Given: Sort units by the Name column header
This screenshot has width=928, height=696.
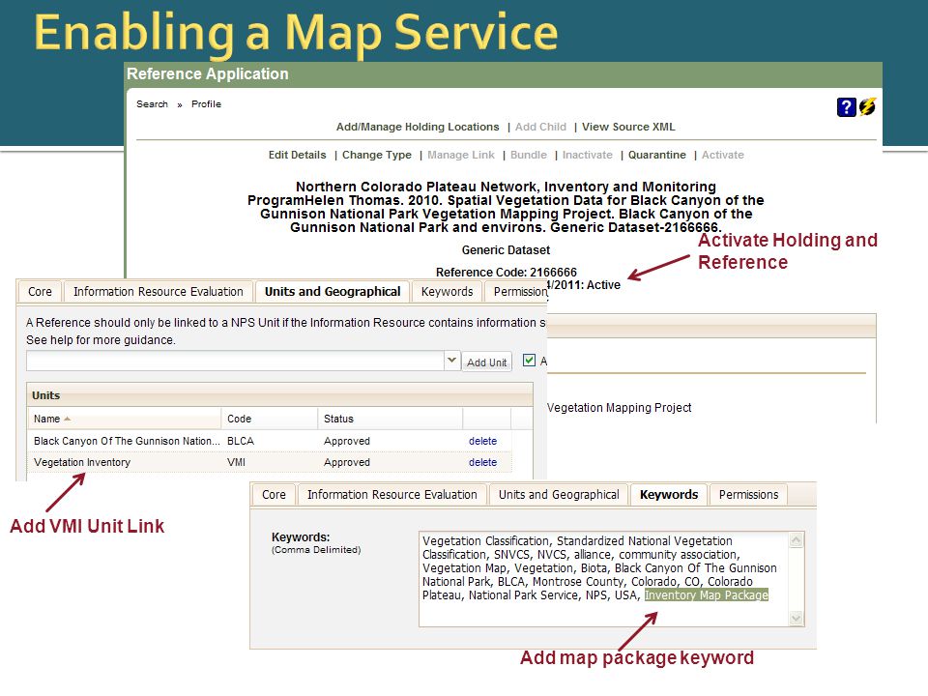Looking at the screenshot, I should [x=125, y=419].
